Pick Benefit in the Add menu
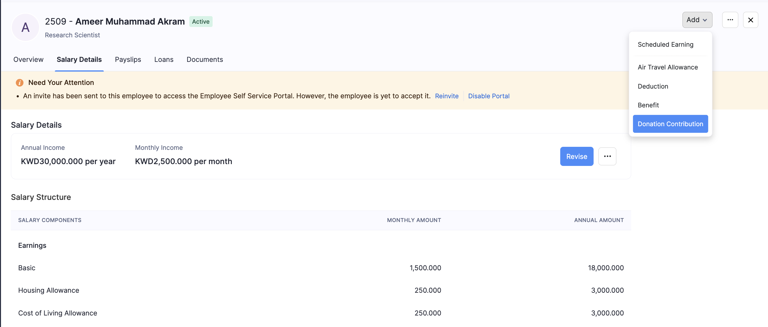Viewport: 768px width, 327px height. [x=648, y=105]
